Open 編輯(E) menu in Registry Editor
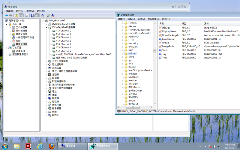 pyautogui.click(x=131, y=19)
